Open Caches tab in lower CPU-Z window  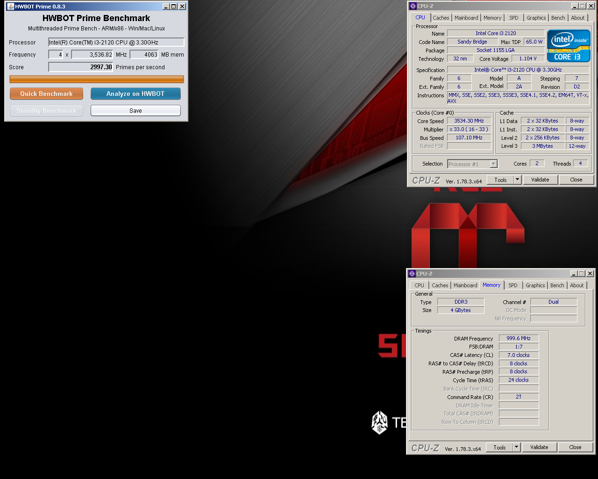(x=440, y=285)
